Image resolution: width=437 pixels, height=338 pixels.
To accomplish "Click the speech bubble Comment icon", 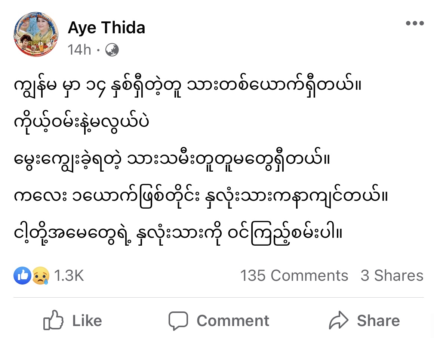I will pyautogui.click(x=178, y=320).
